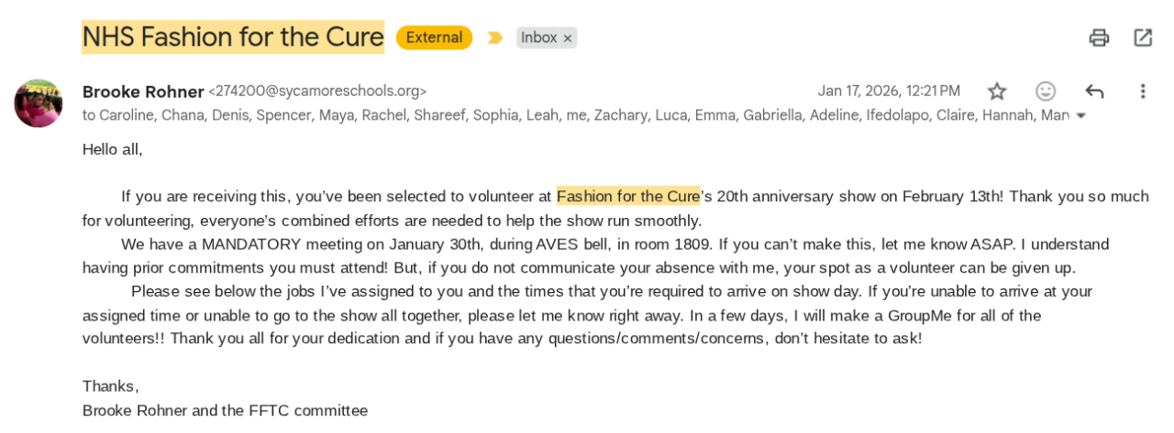Add an emoji reaction to message
1174x433 pixels.
pos(1046,91)
